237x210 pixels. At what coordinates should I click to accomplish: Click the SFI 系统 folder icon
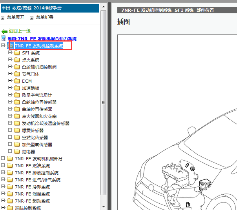coord(17,52)
